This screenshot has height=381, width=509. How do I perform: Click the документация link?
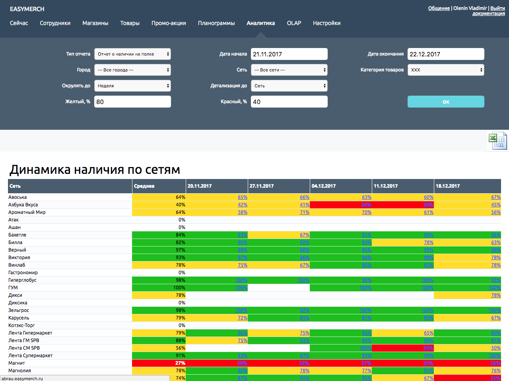(488, 13)
